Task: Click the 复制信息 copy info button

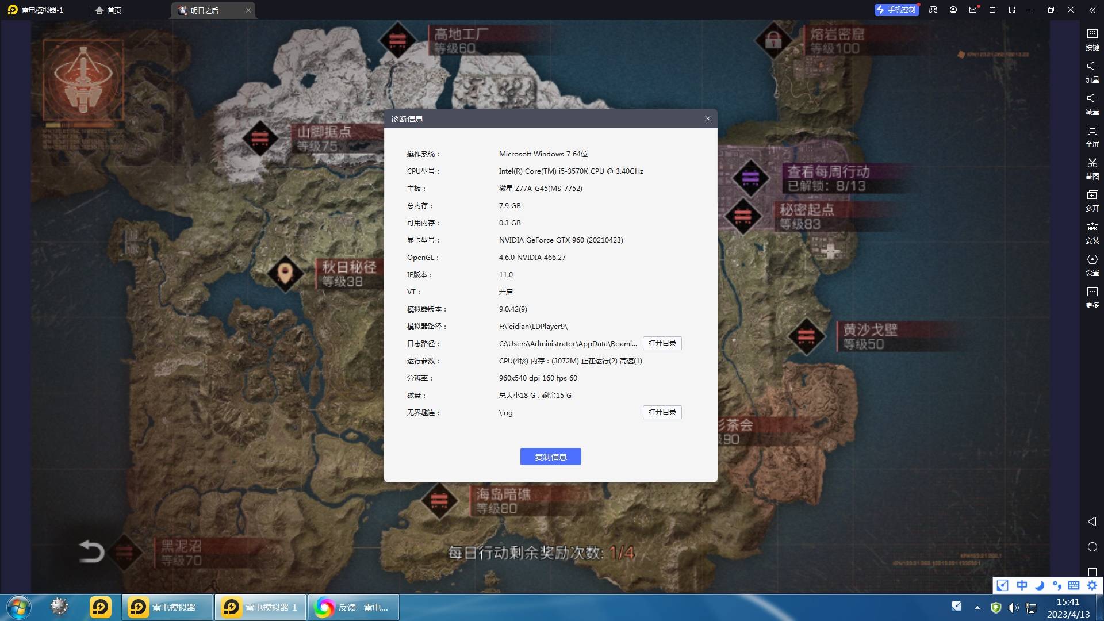Action: (550, 457)
